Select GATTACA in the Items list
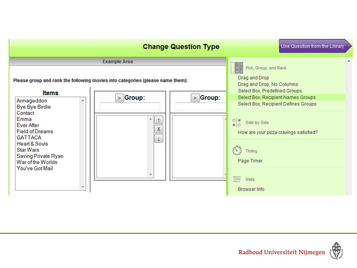357x268 pixels. 29,138
